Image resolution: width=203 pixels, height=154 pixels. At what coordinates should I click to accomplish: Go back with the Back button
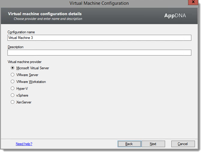(x=129, y=144)
